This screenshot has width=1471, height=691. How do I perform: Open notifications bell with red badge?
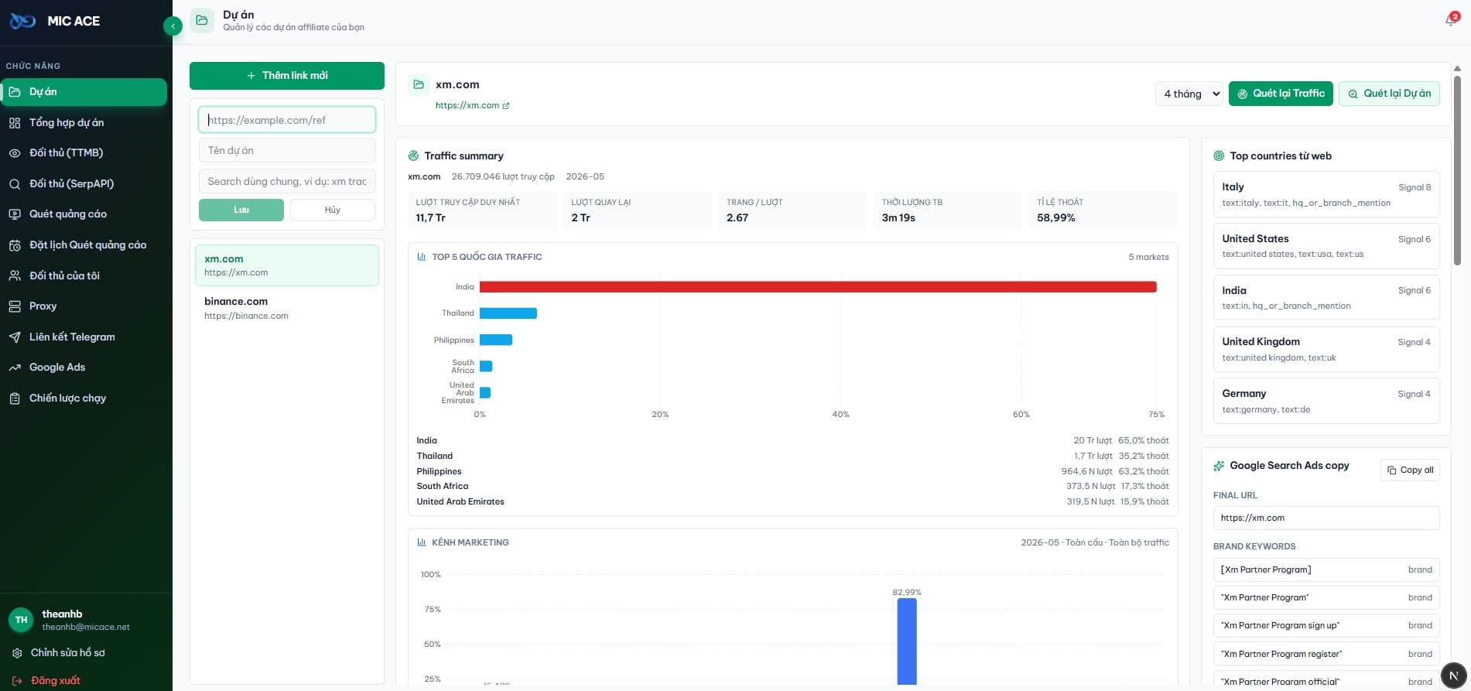tap(1451, 20)
